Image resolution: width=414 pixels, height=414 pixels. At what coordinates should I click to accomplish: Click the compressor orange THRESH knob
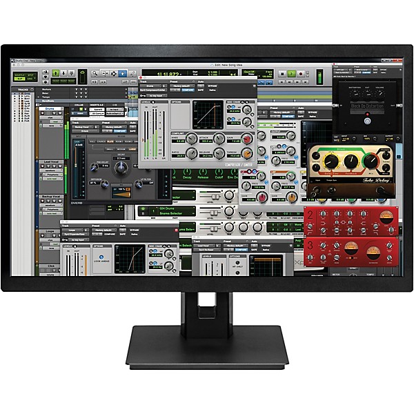(247, 153)
